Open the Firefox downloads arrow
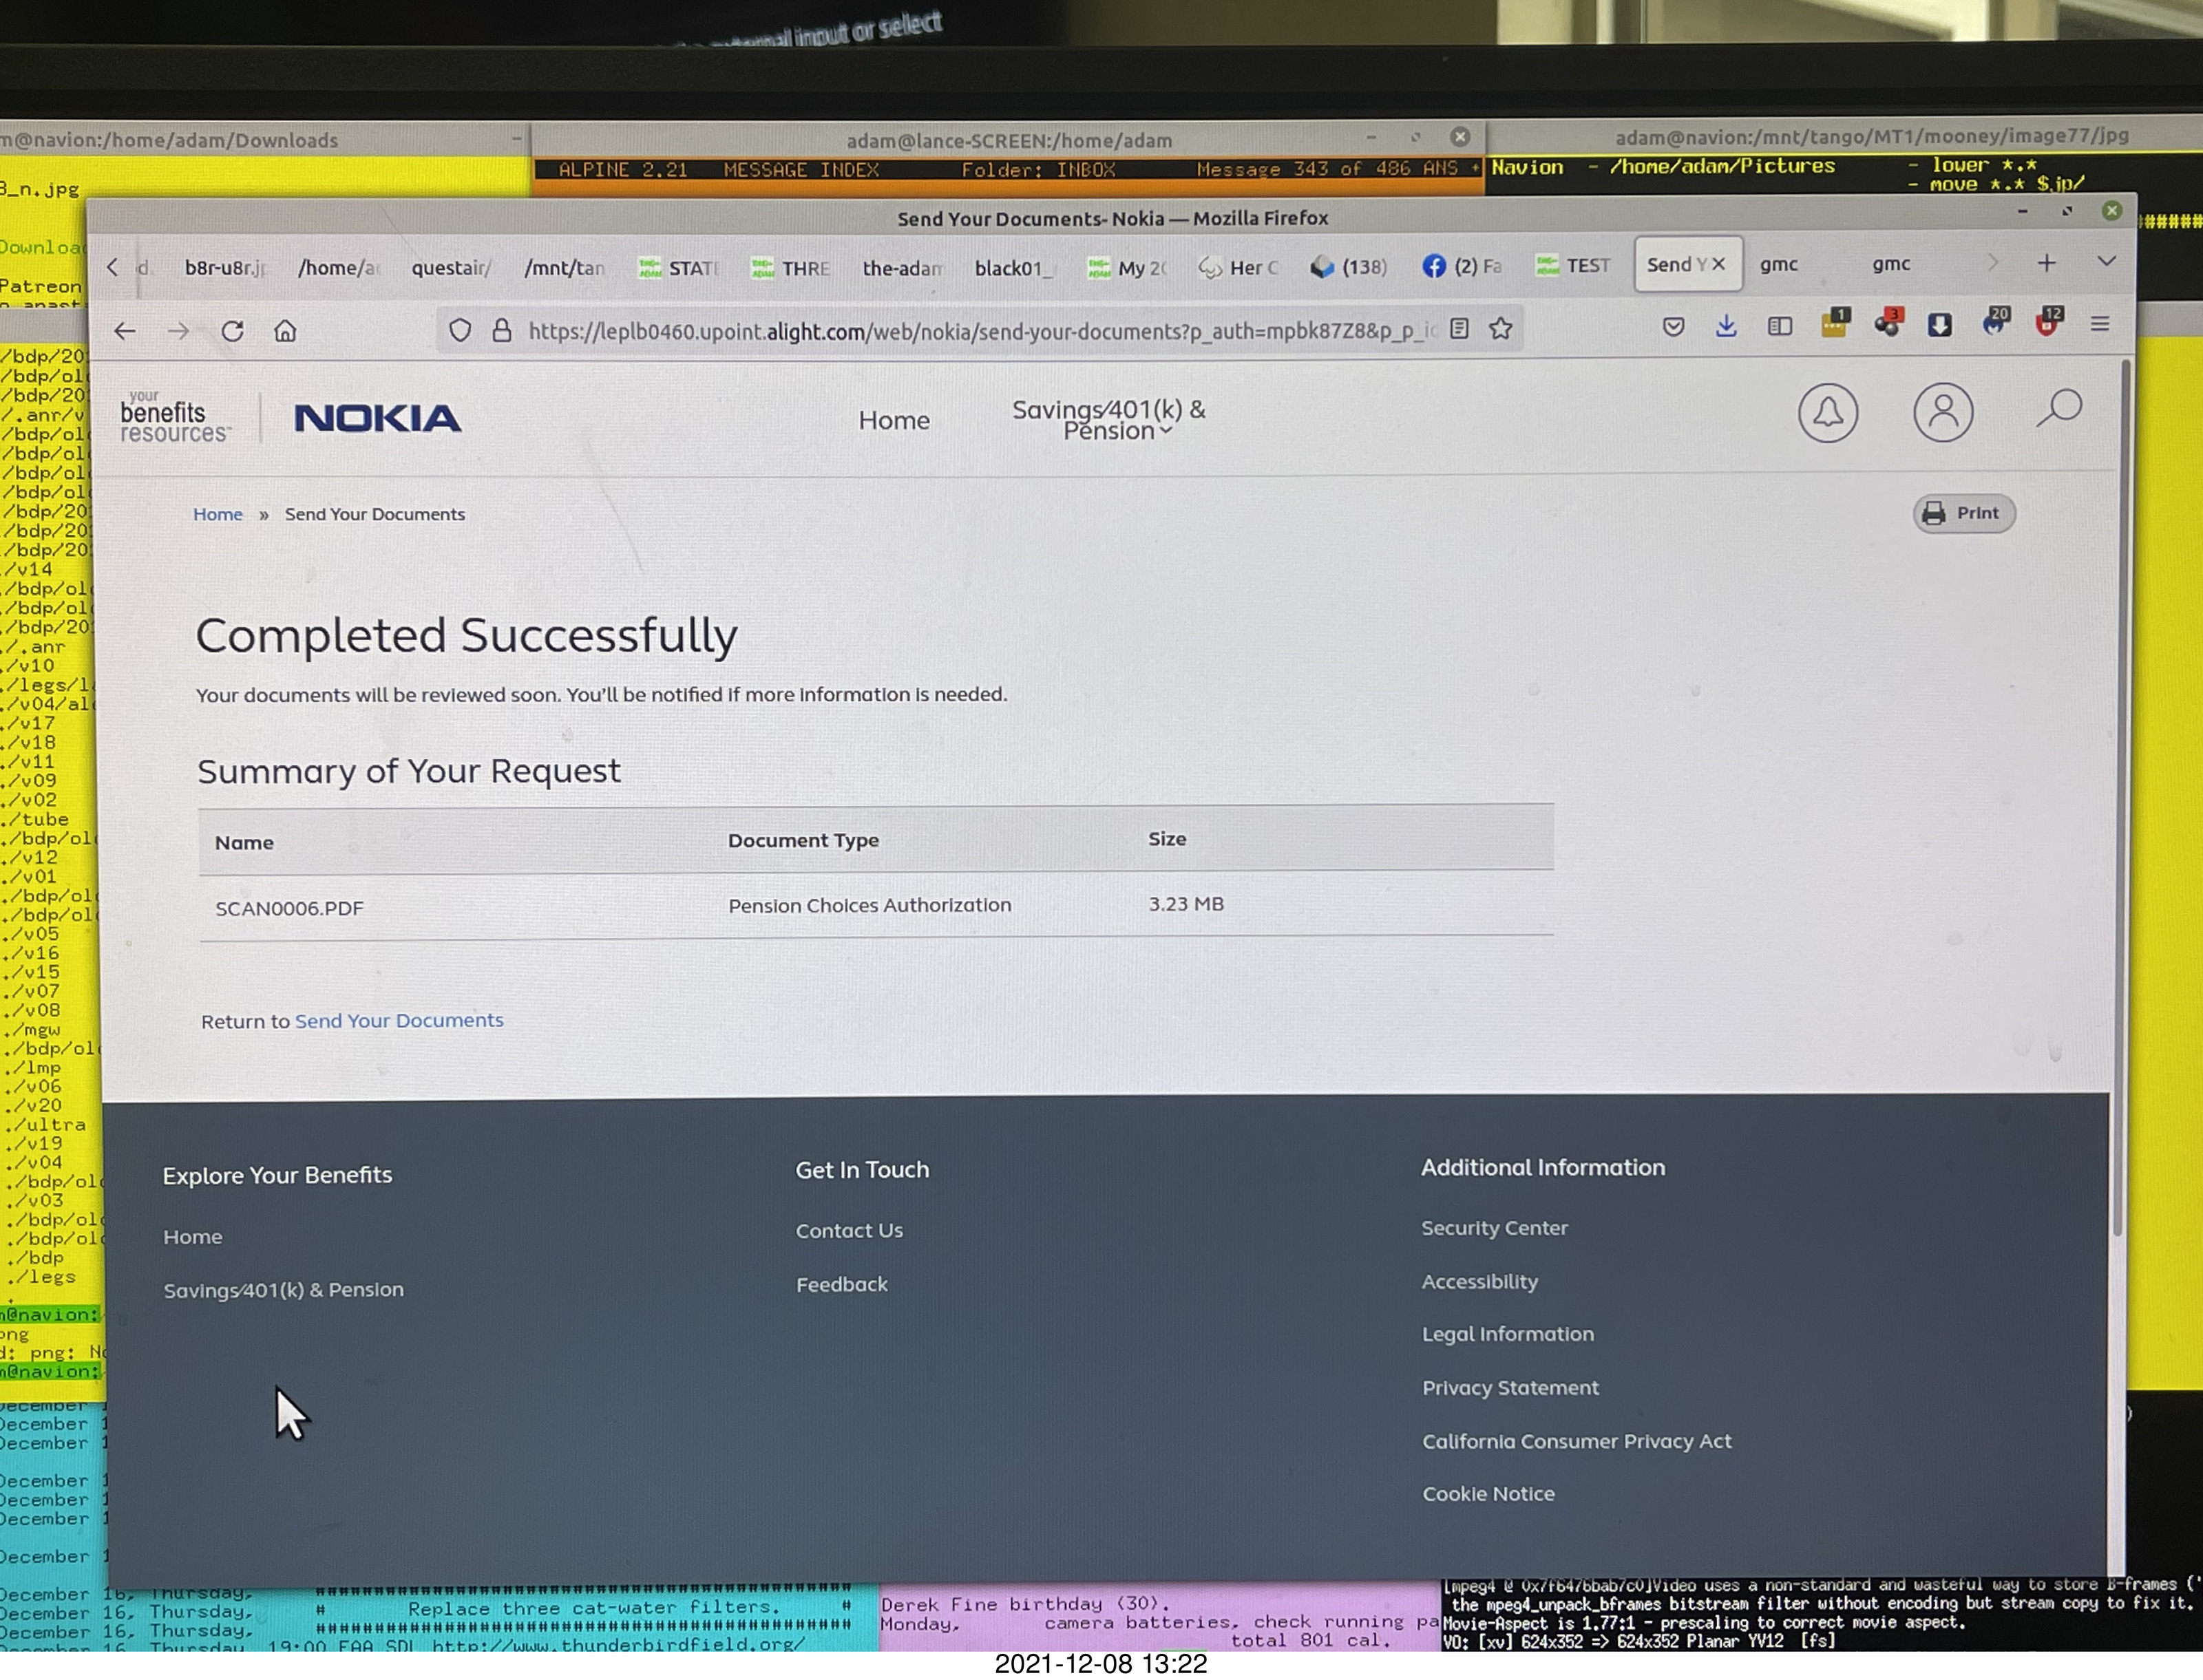The width and height of the screenshot is (2203, 1680). click(x=1726, y=326)
